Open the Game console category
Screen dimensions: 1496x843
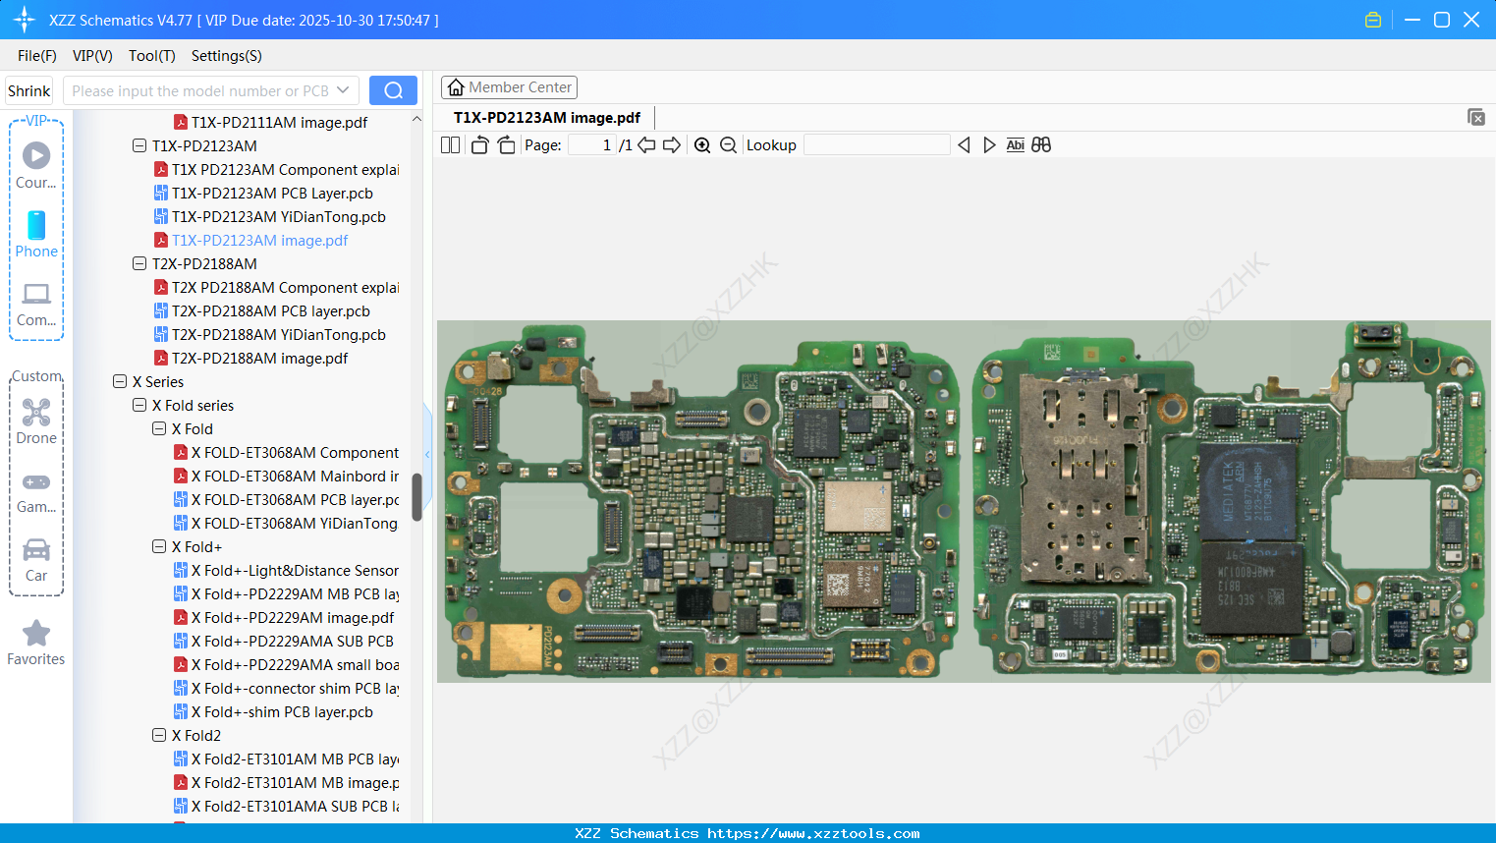(x=36, y=491)
